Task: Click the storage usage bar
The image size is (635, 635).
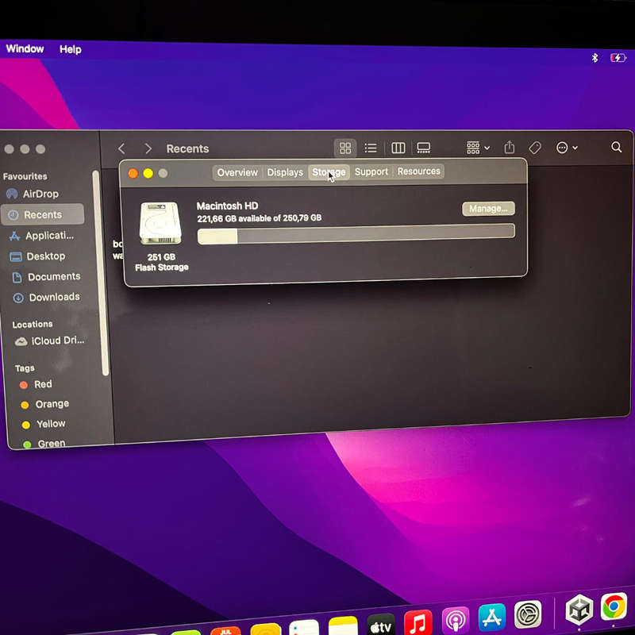Action: 356,233
